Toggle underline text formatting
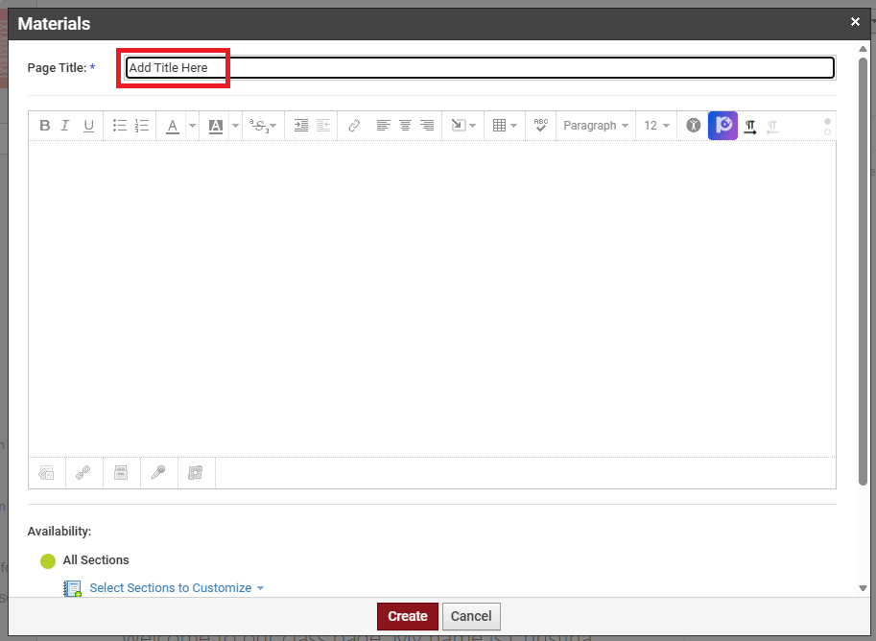The image size is (876, 641). (88, 126)
